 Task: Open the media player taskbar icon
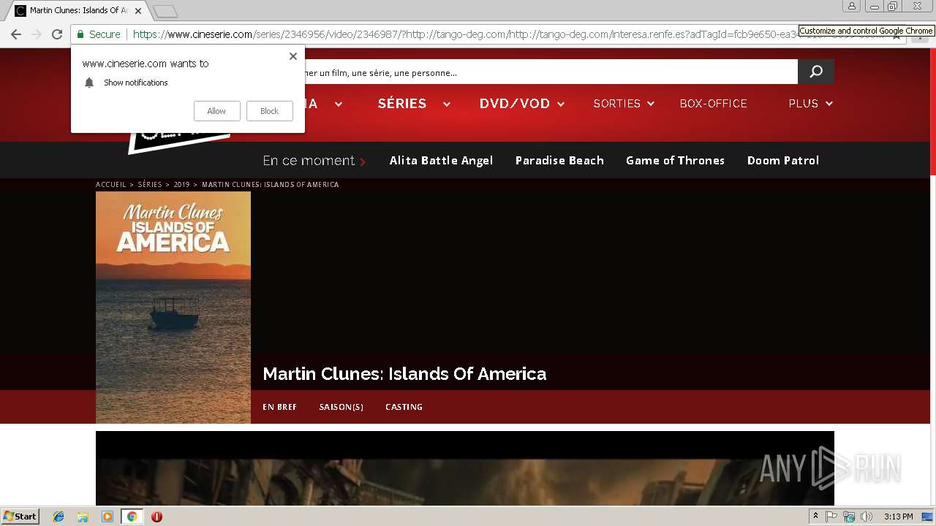(107, 517)
